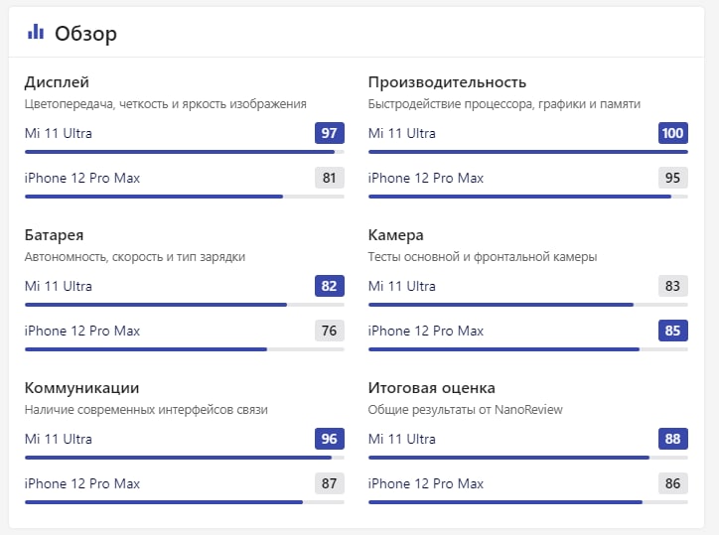Screen dimensions: 719x535
Task: Click the 97 display score badge
Action: [330, 133]
